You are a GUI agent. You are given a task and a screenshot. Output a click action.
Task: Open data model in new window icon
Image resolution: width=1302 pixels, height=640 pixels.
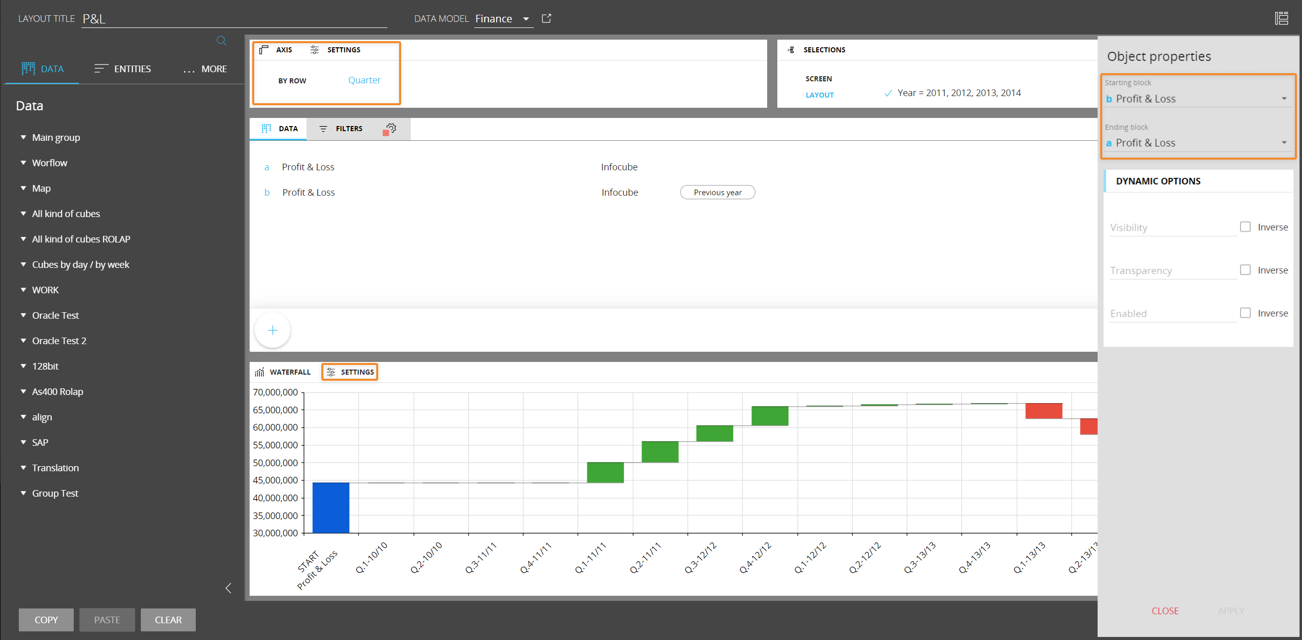[x=547, y=18]
